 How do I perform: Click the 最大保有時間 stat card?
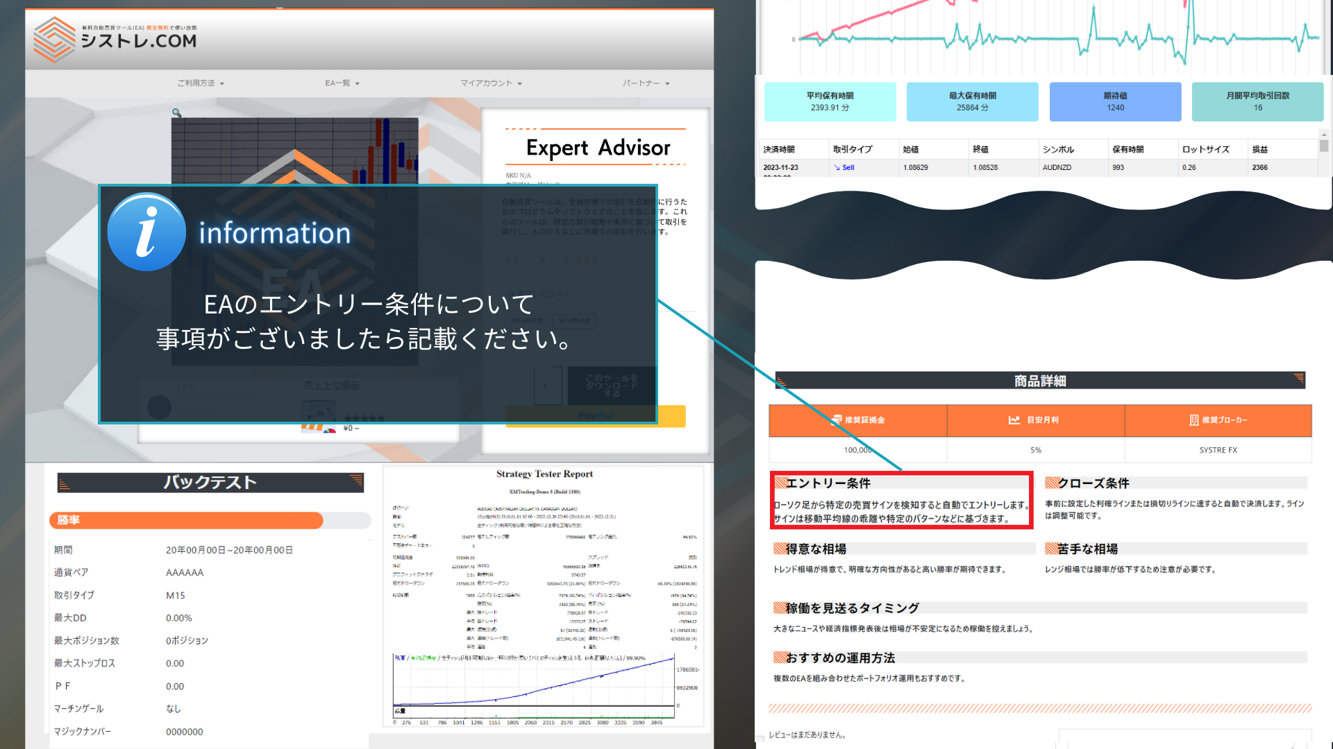click(972, 101)
